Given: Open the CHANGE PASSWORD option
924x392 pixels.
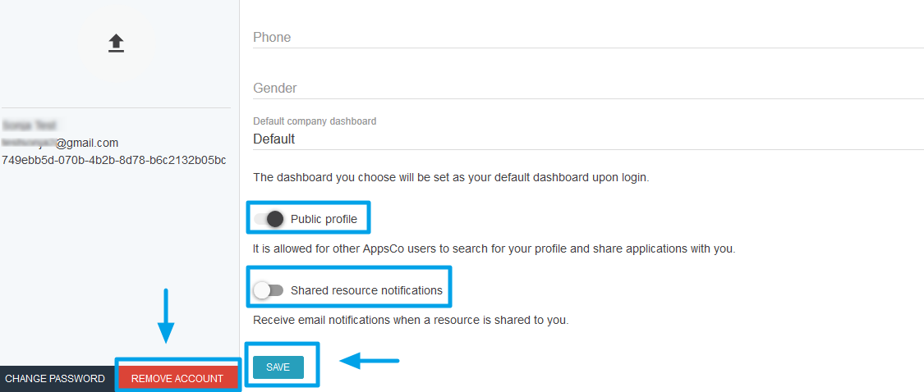Looking at the screenshot, I should pos(55,379).
